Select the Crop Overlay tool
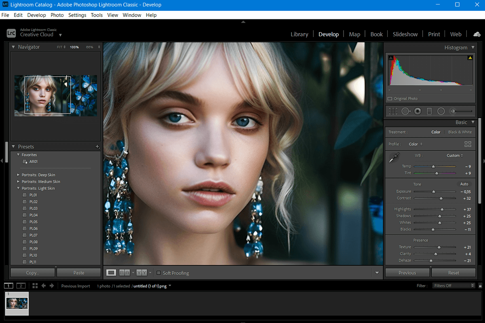The height and width of the screenshot is (323, 485). [x=393, y=111]
